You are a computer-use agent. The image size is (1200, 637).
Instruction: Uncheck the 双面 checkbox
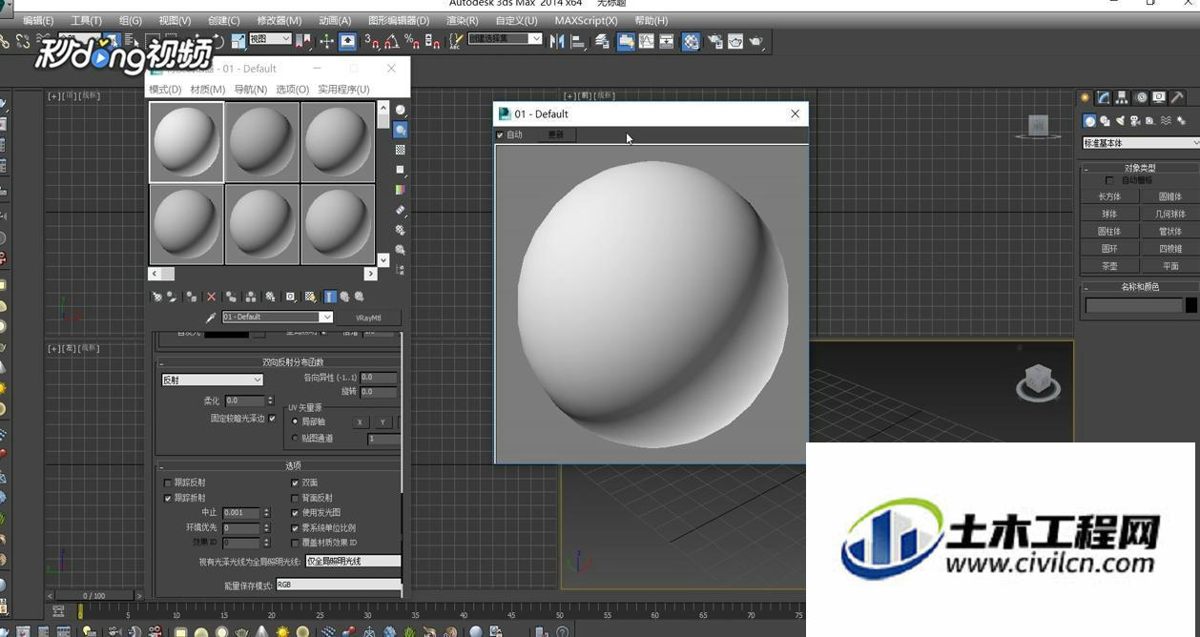(x=295, y=483)
